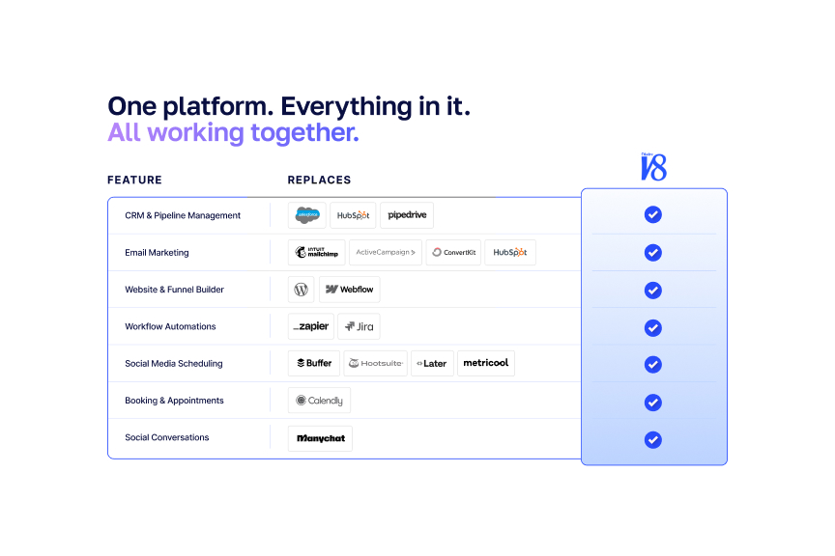The image size is (835, 556).
Task: Click the 'Email Marketing' feature label
Action: pos(157,253)
